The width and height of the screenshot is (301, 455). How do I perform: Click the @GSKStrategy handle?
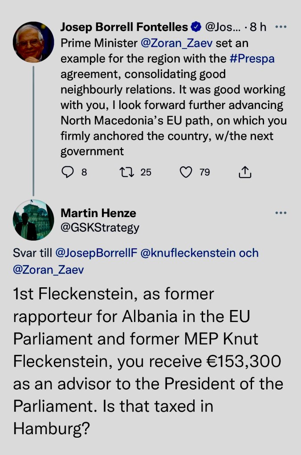pos(100,228)
